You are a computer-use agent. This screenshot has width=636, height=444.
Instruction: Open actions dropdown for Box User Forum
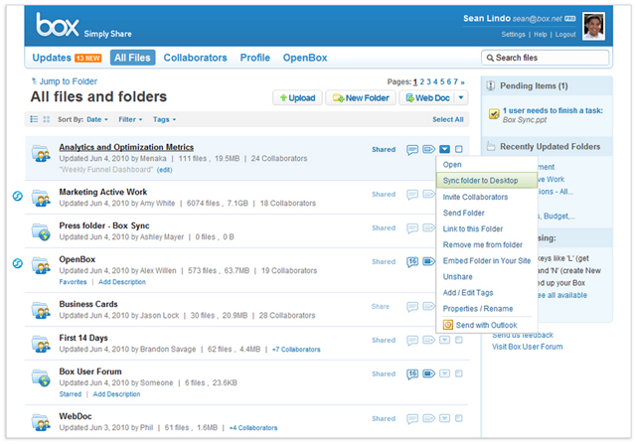tap(444, 373)
